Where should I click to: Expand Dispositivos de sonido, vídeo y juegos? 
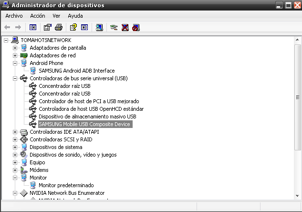(15, 155)
